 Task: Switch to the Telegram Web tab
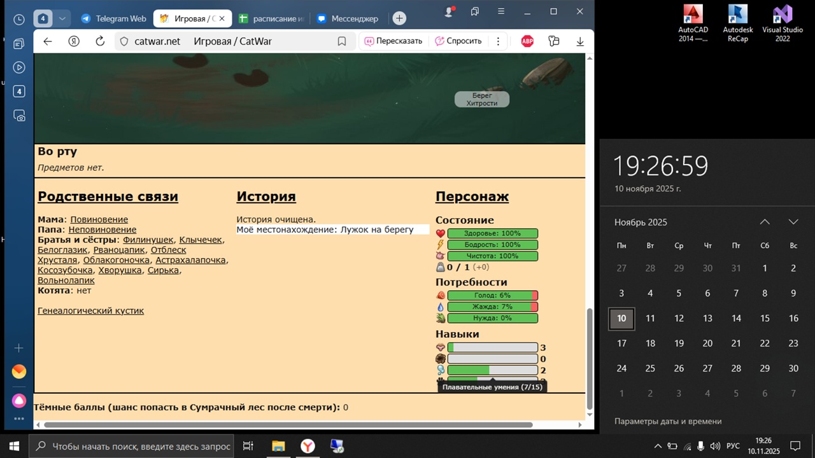(115, 18)
